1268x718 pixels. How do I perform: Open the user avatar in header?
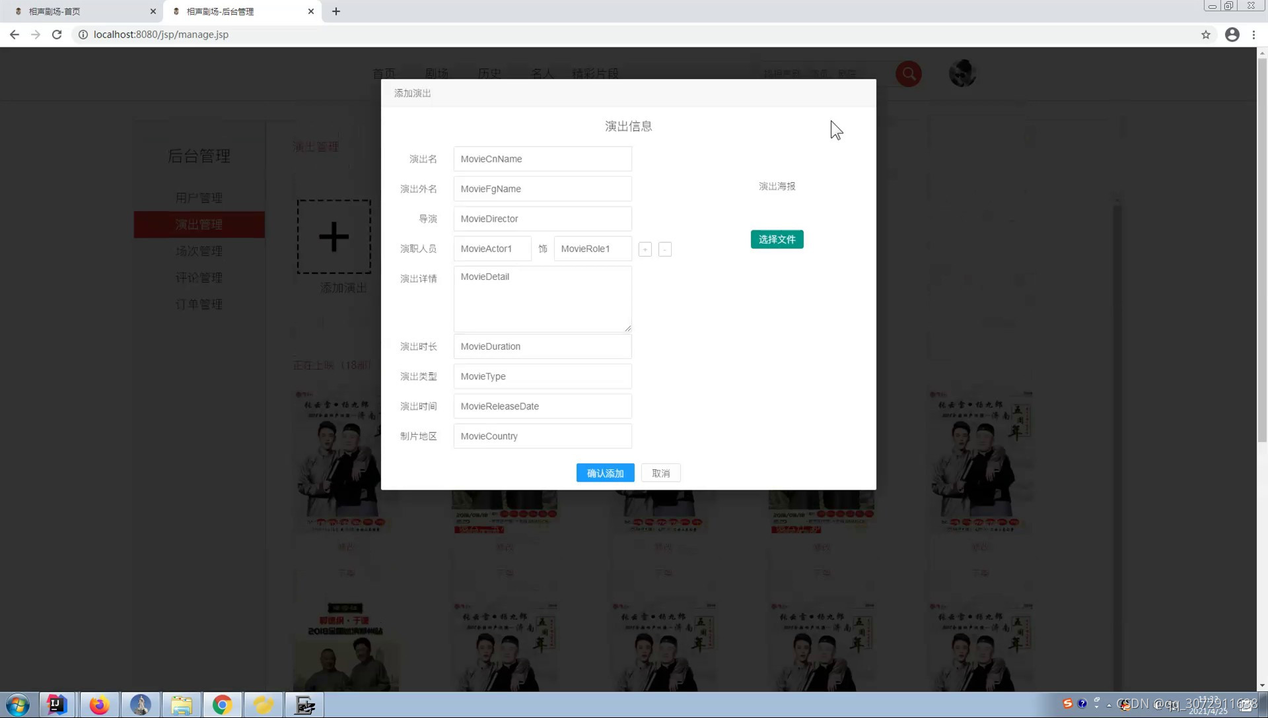962,73
